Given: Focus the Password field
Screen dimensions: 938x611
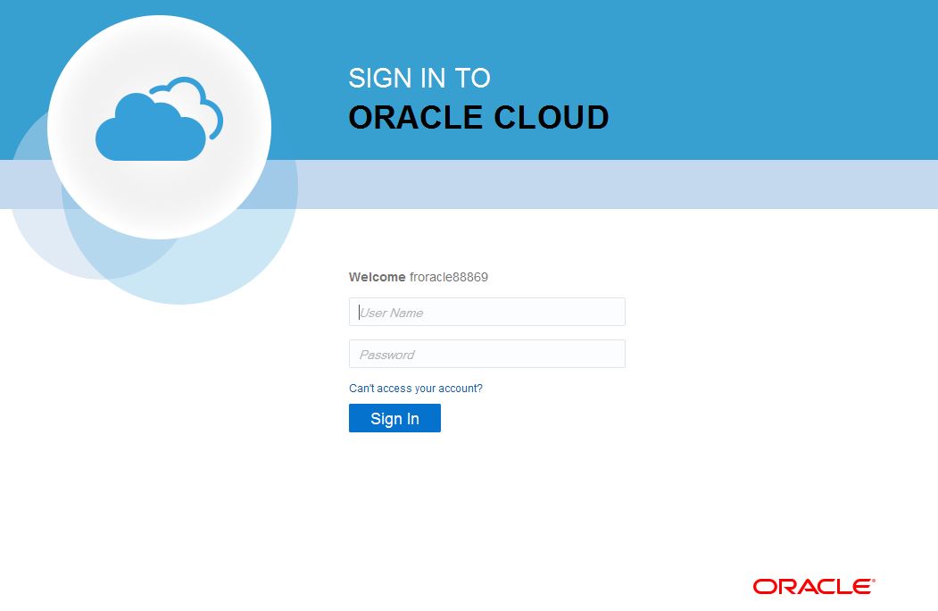Looking at the screenshot, I should (487, 354).
